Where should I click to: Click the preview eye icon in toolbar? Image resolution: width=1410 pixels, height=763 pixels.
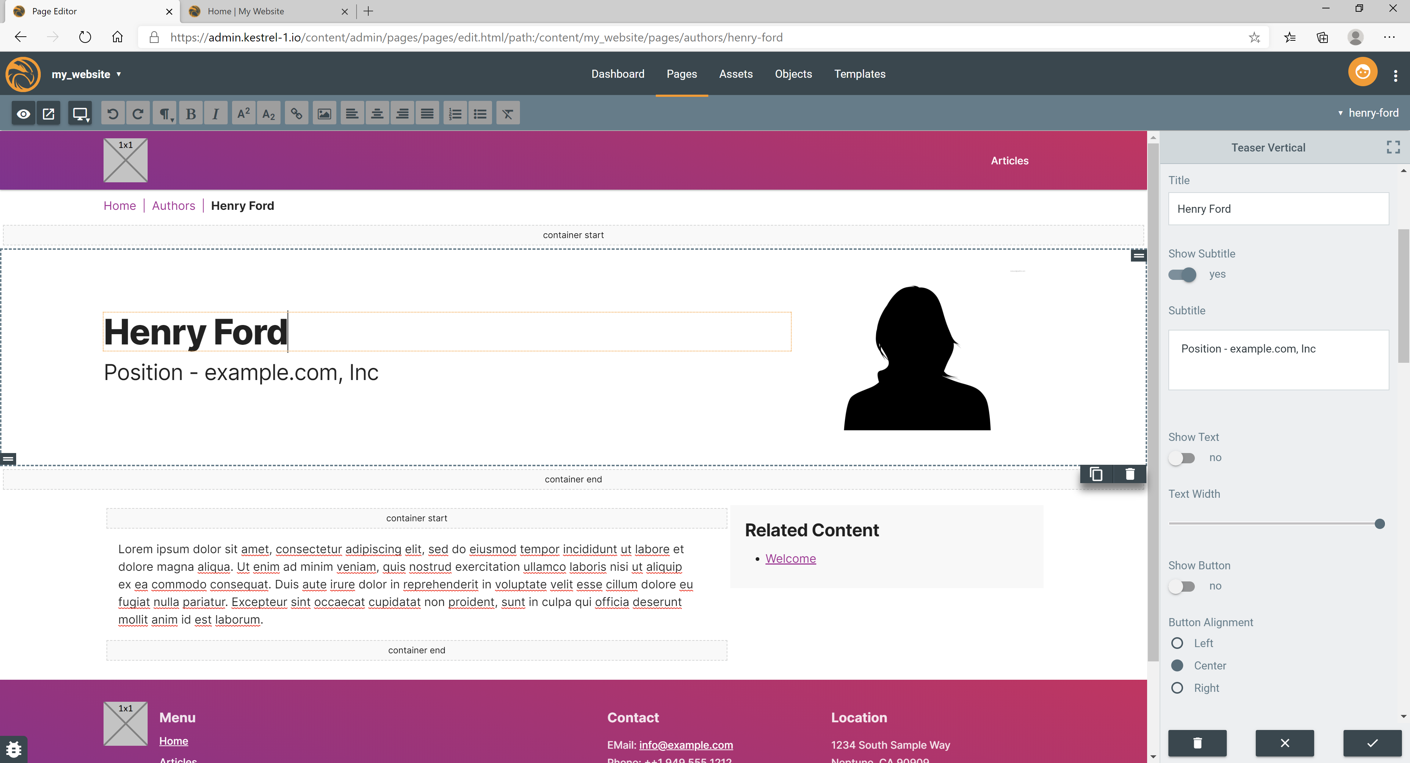coord(23,114)
